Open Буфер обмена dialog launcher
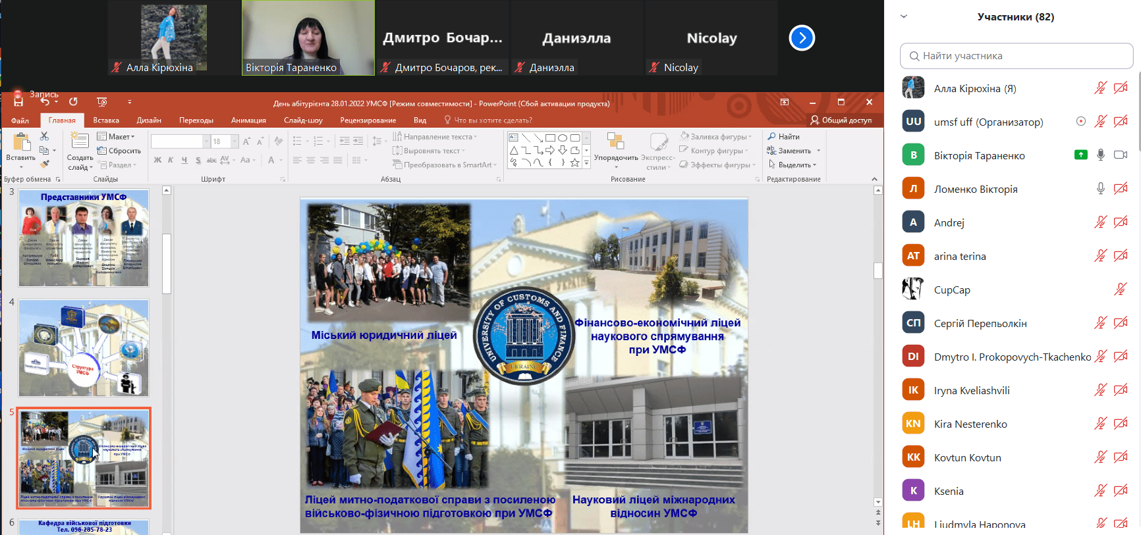This screenshot has width=1141, height=535. coord(58,180)
